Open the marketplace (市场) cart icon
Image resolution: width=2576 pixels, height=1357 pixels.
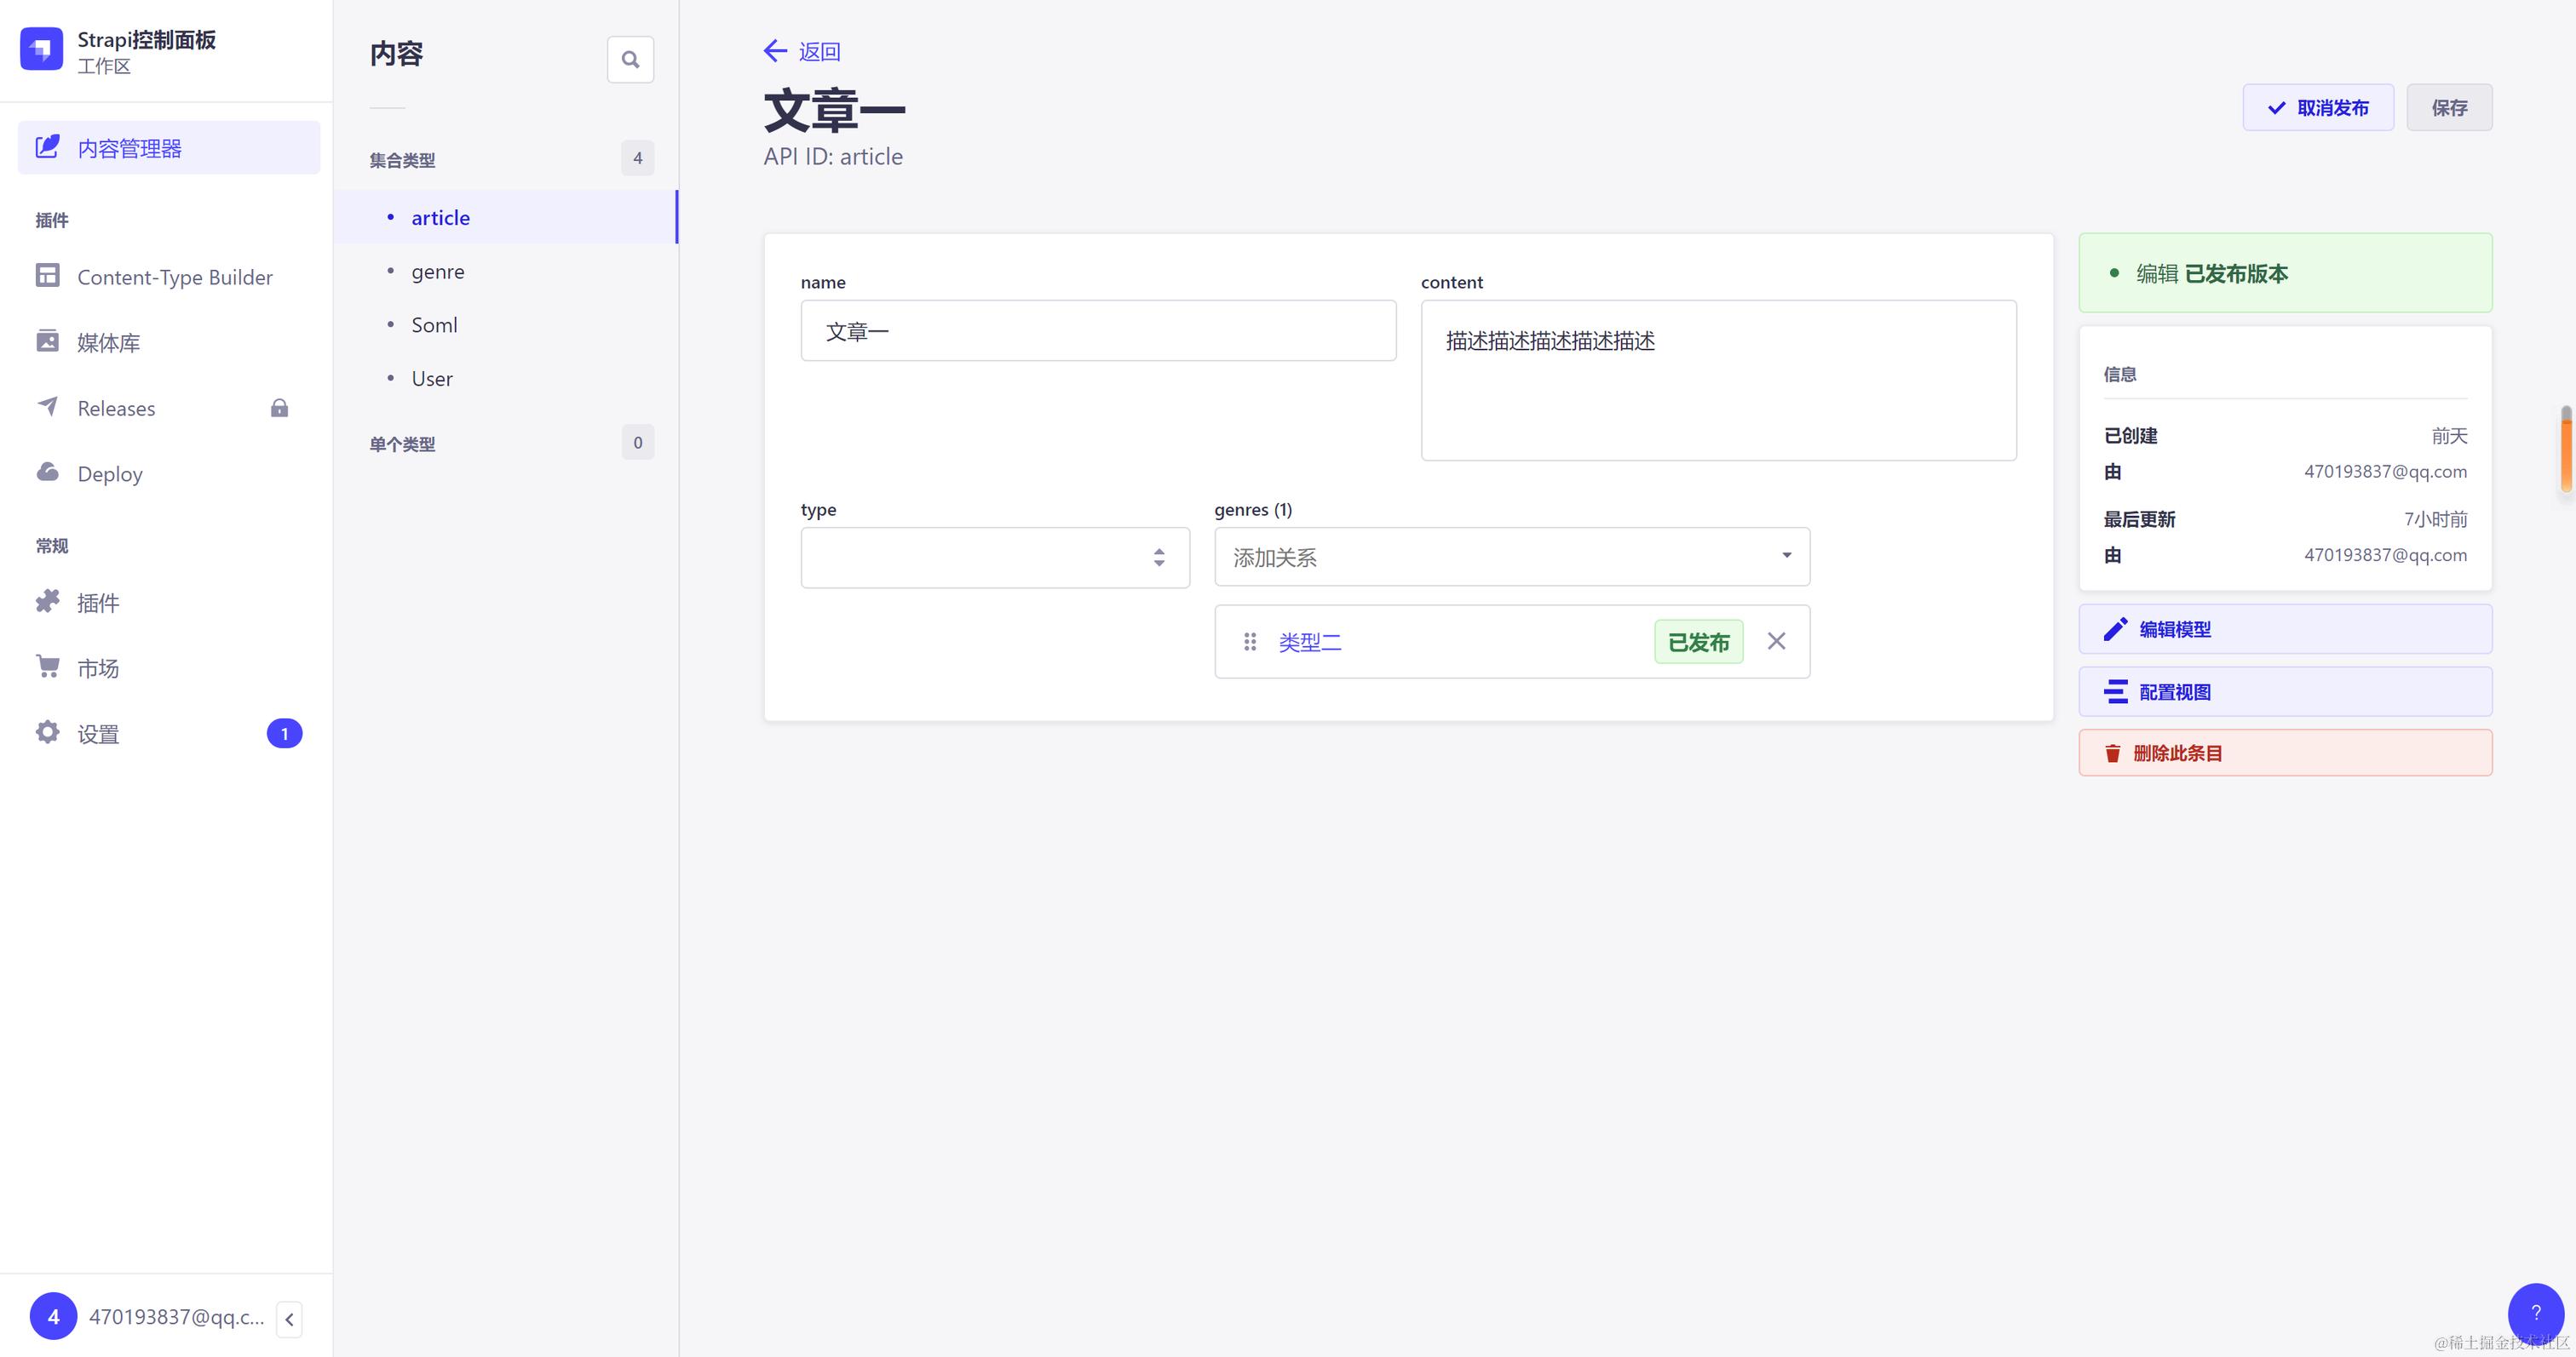point(98,667)
